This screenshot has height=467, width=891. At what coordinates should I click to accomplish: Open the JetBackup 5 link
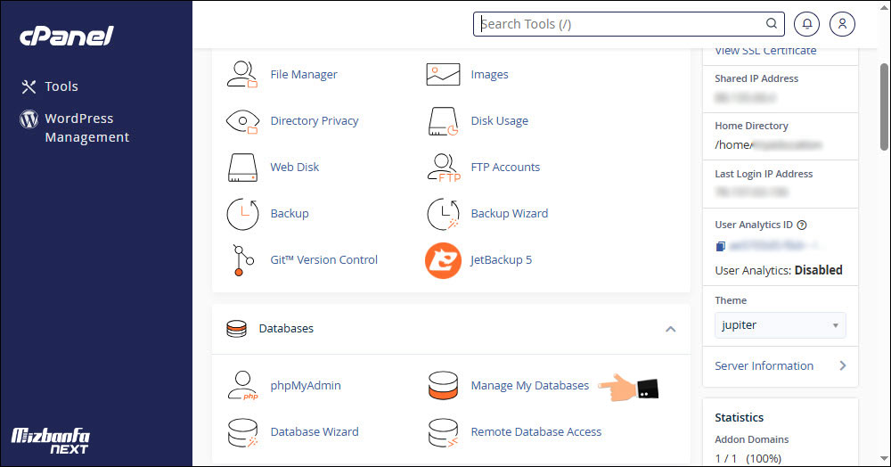point(501,260)
